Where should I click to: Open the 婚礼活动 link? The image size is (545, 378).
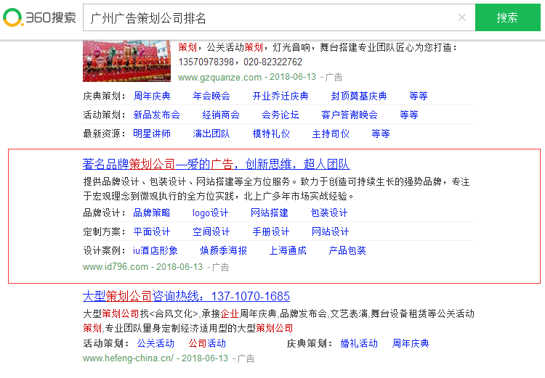(359, 343)
